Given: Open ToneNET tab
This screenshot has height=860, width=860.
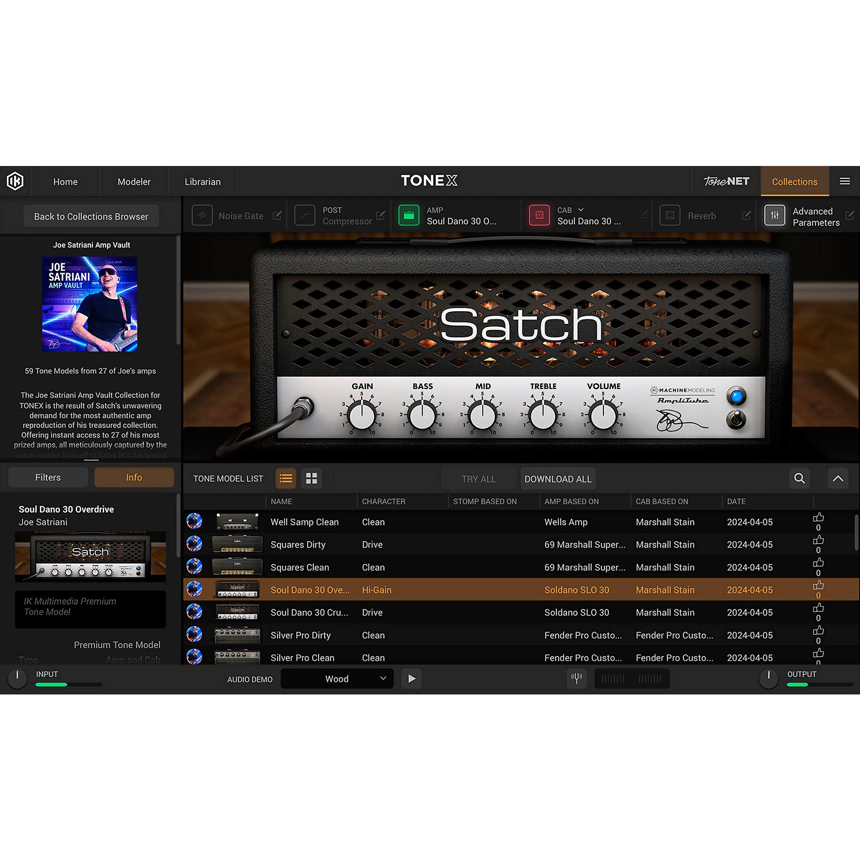Looking at the screenshot, I should (x=726, y=181).
